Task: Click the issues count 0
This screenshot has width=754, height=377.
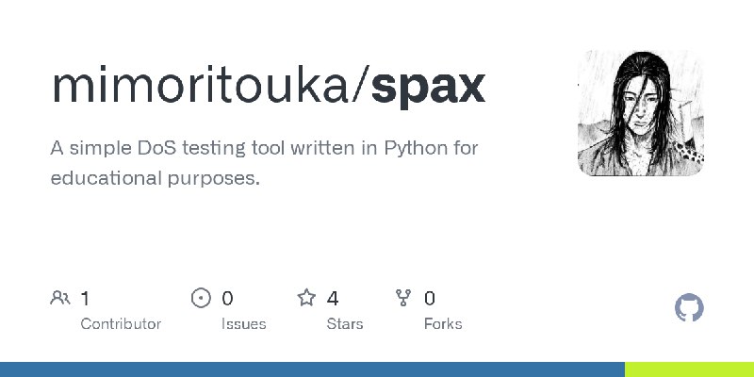Action: click(x=227, y=299)
